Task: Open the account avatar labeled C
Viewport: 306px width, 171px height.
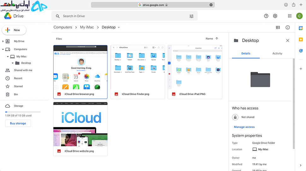Action: click(299, 16)
